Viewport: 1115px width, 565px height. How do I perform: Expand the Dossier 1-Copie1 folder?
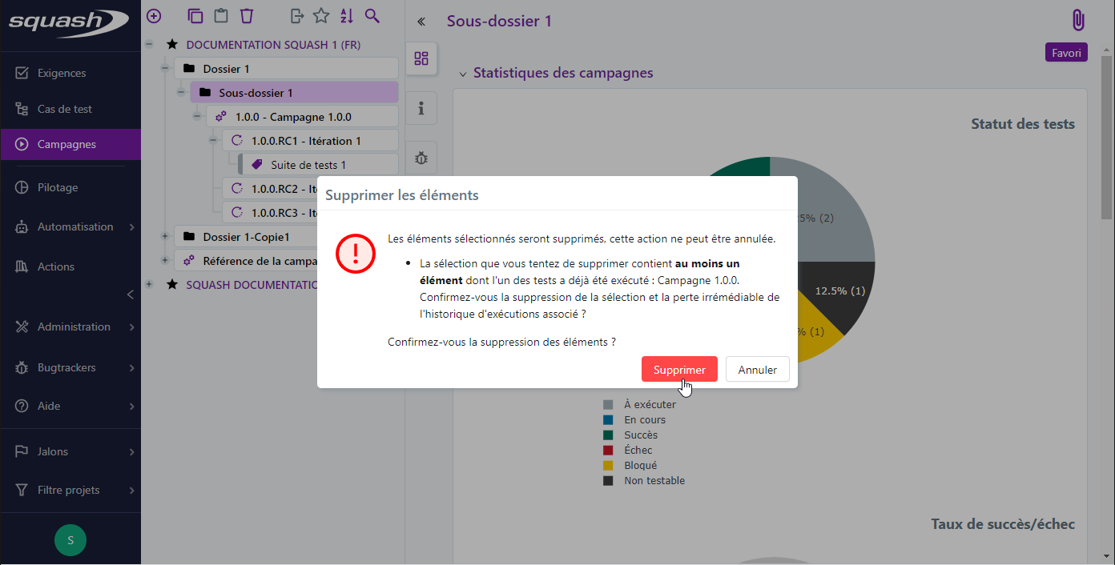pos(165,237)
